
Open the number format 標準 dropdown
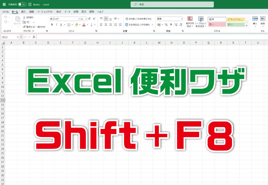pyautogui.click(x=181, y=19)
